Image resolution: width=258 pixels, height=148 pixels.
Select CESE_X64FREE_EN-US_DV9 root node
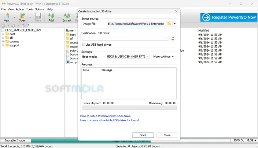(23, 30)
